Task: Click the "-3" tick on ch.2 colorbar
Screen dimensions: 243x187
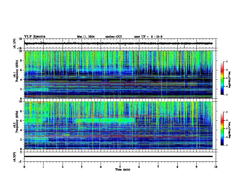Action: pyautogui.click(x=226, y=112)
